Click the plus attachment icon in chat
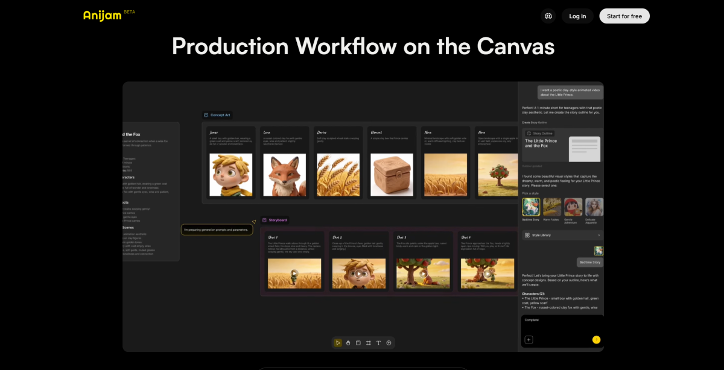This screenshot has height=370, width=724. click(x=529, y=340)
